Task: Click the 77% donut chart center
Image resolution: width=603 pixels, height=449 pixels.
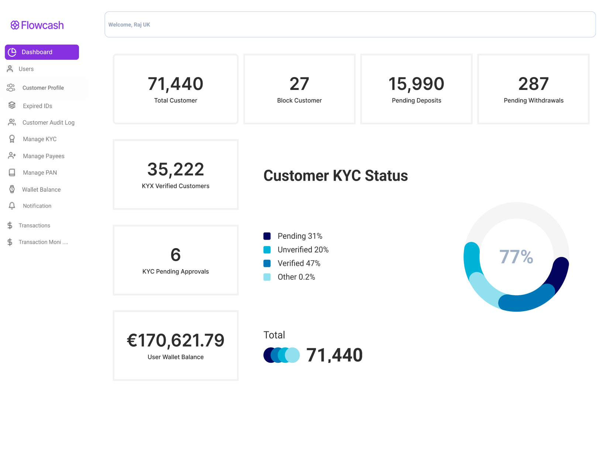Action: (x=516, y=257)
